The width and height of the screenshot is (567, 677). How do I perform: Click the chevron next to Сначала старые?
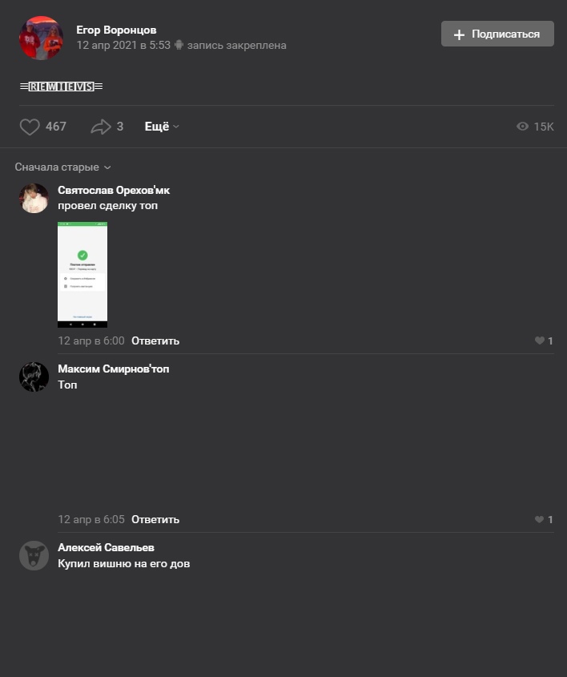click(107, 167)
